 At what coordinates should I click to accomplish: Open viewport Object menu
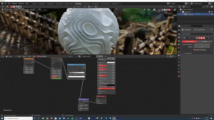[x=32, y=10]
